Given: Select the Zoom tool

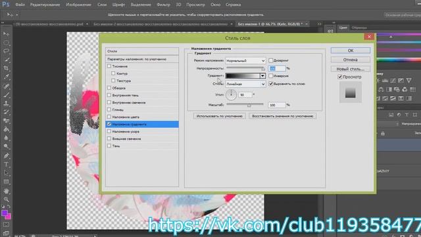Looking at the screenshot, I should point(6,199).
